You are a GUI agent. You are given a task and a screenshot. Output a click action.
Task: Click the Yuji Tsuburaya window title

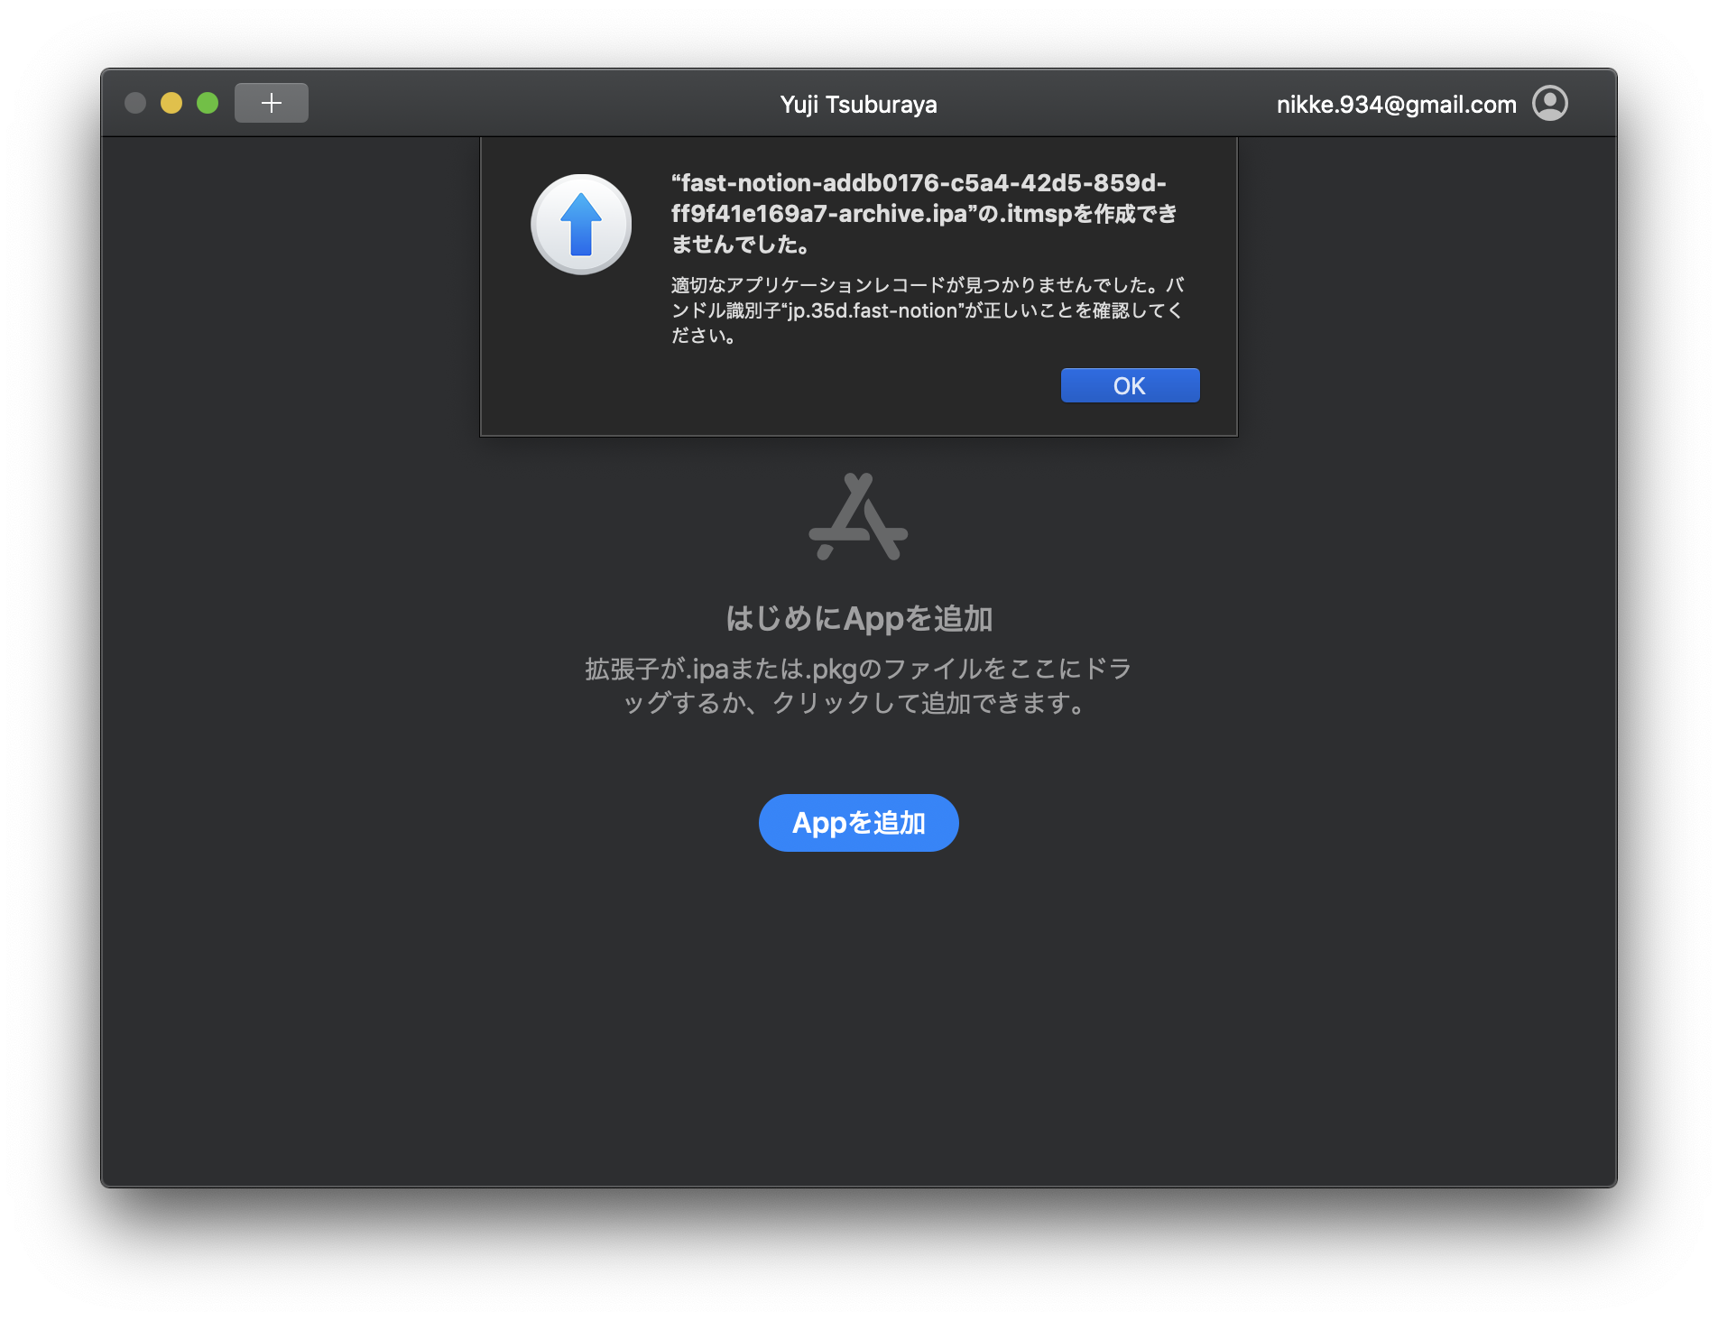[x=858, y=105]
